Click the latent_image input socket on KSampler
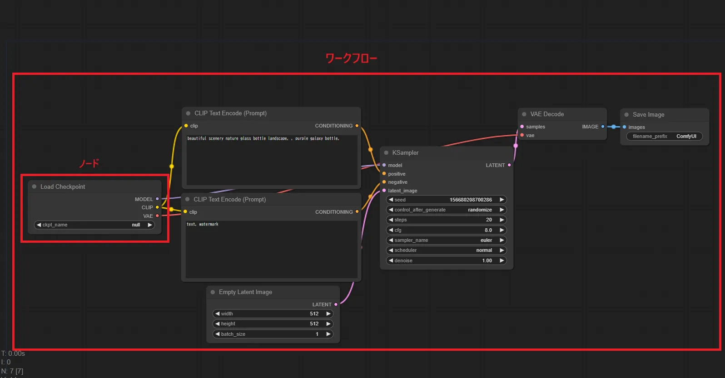The image size is (725, 378). click(x=384, y=191)
